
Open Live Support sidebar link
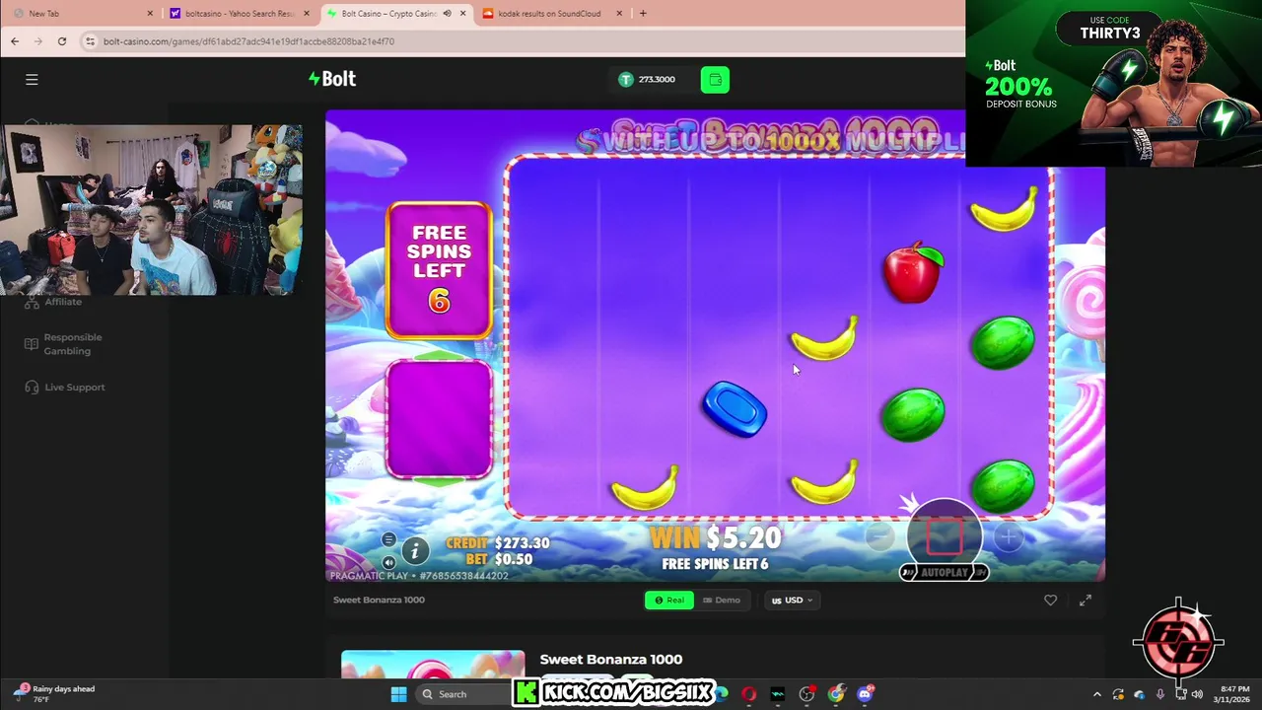[65, 387]
